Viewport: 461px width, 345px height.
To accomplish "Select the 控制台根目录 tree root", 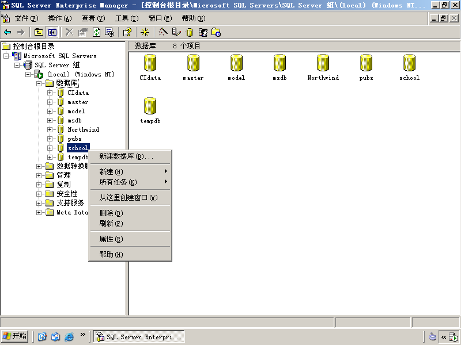I will tap(33, 47).
